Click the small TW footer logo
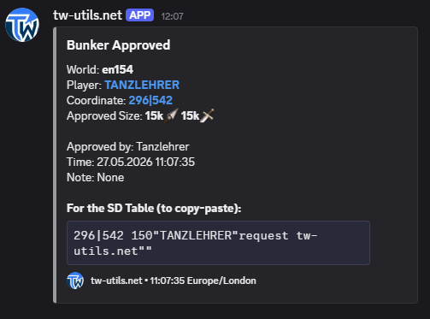Screen dimensions: 430x319 75,281
